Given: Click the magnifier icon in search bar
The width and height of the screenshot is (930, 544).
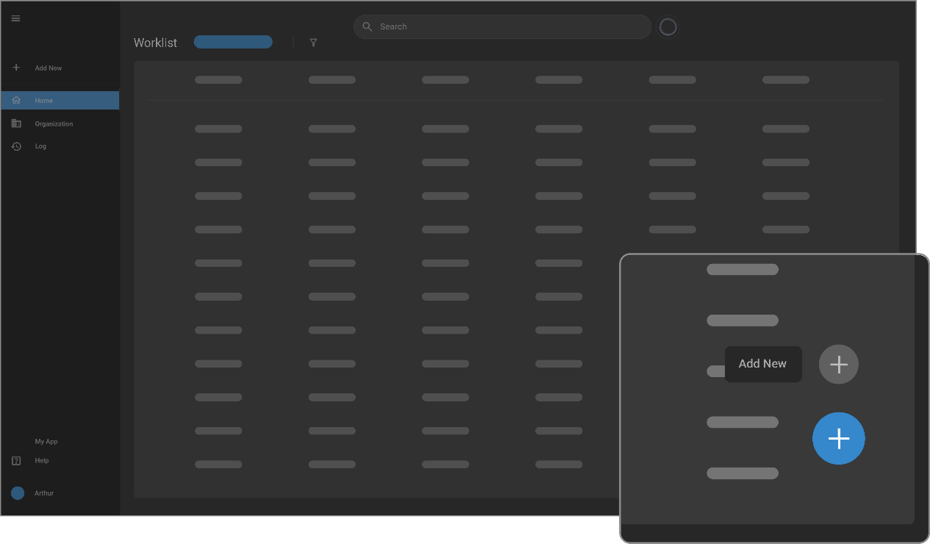Looking at the screenshot, I should coord(368,26).
